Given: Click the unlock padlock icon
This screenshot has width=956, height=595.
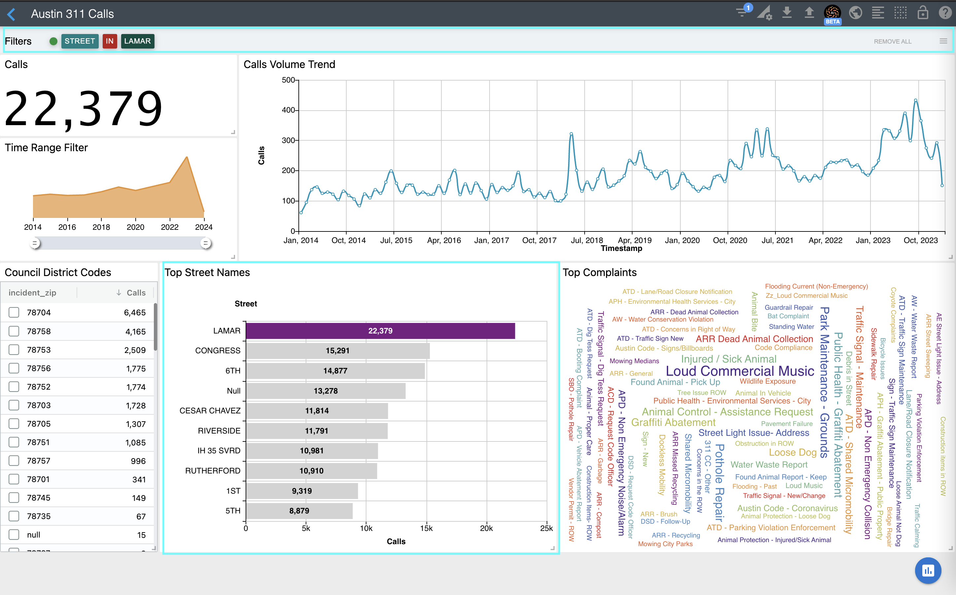Looking at the screenshot, I should point(923,13).
